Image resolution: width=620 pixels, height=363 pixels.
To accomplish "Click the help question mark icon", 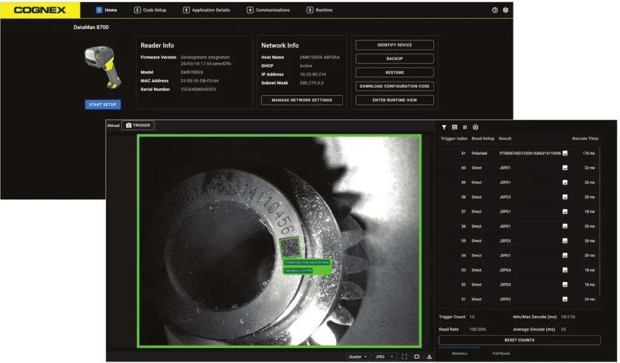I will point(494,10).
